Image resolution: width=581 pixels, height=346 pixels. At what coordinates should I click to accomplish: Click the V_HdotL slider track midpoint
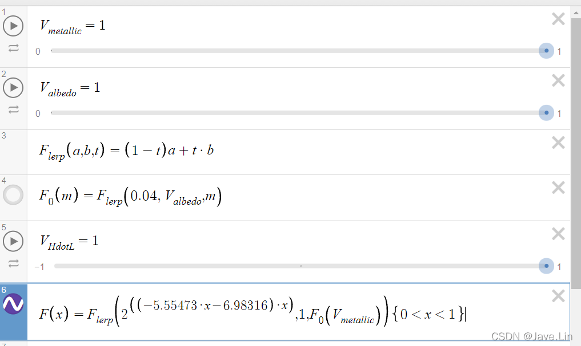[300, 266]
